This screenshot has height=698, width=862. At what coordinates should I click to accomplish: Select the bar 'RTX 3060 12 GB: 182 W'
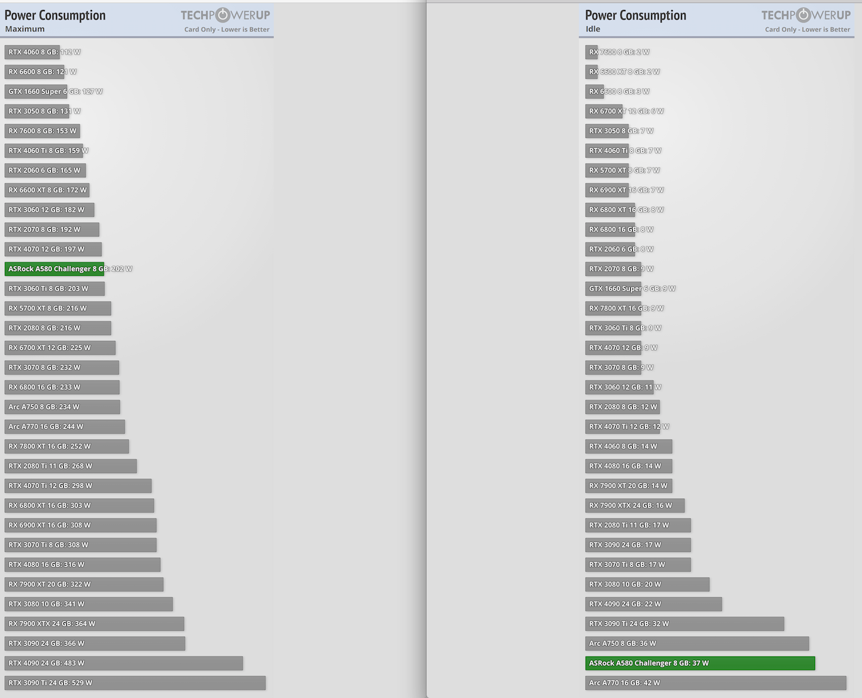[49, 210]
